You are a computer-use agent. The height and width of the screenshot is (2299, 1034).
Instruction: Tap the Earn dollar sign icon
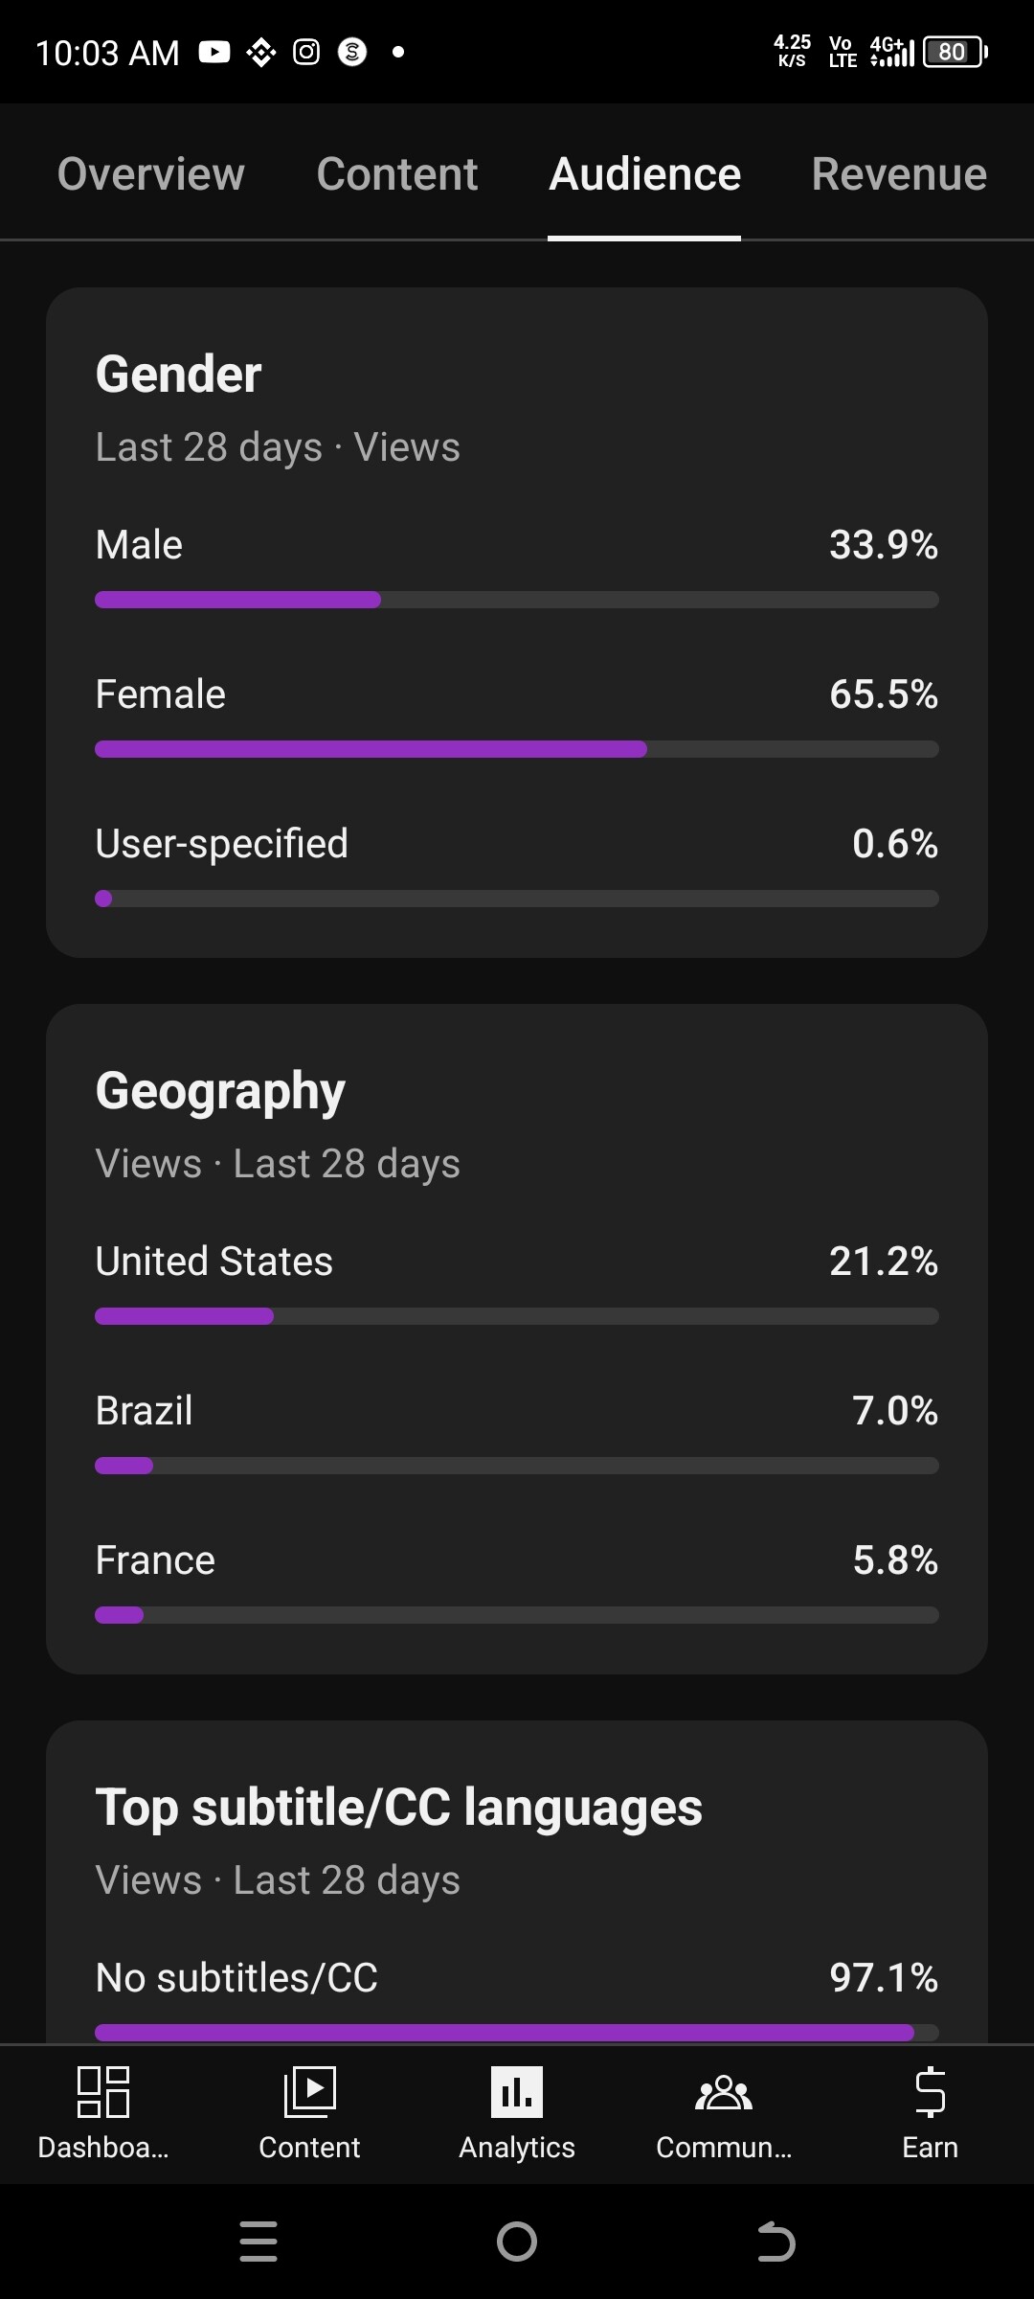click(x=930, y=2093)
